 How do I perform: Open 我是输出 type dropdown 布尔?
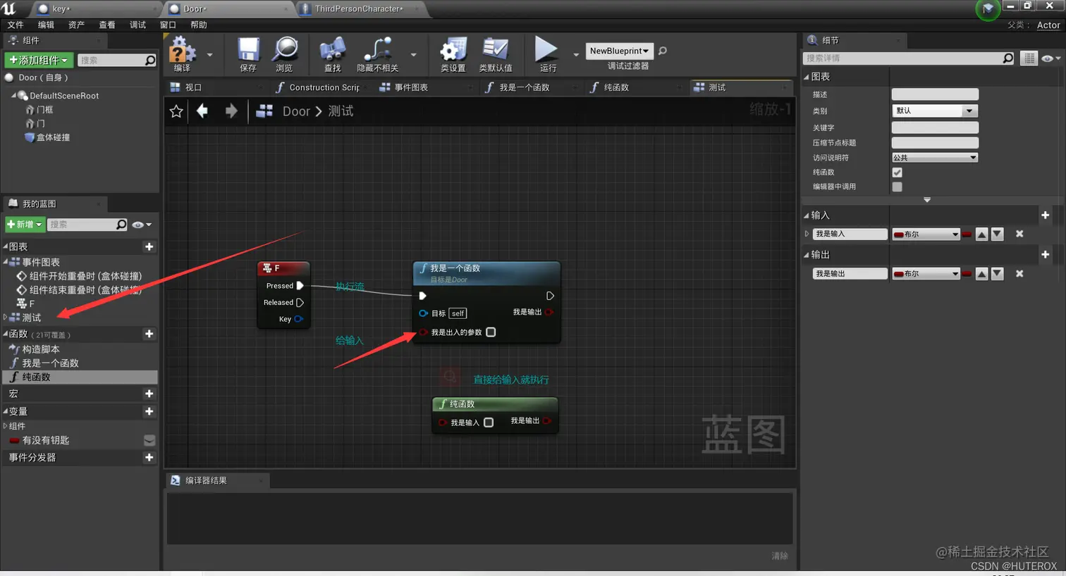(x=926, y=274)
